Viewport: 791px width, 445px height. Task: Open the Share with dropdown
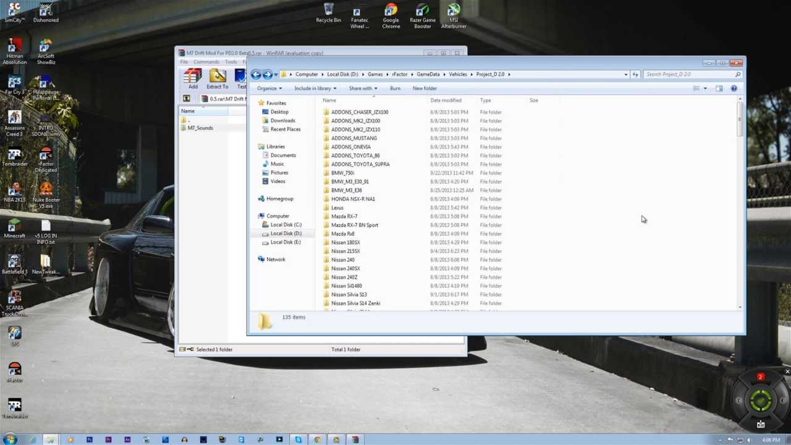363,88
